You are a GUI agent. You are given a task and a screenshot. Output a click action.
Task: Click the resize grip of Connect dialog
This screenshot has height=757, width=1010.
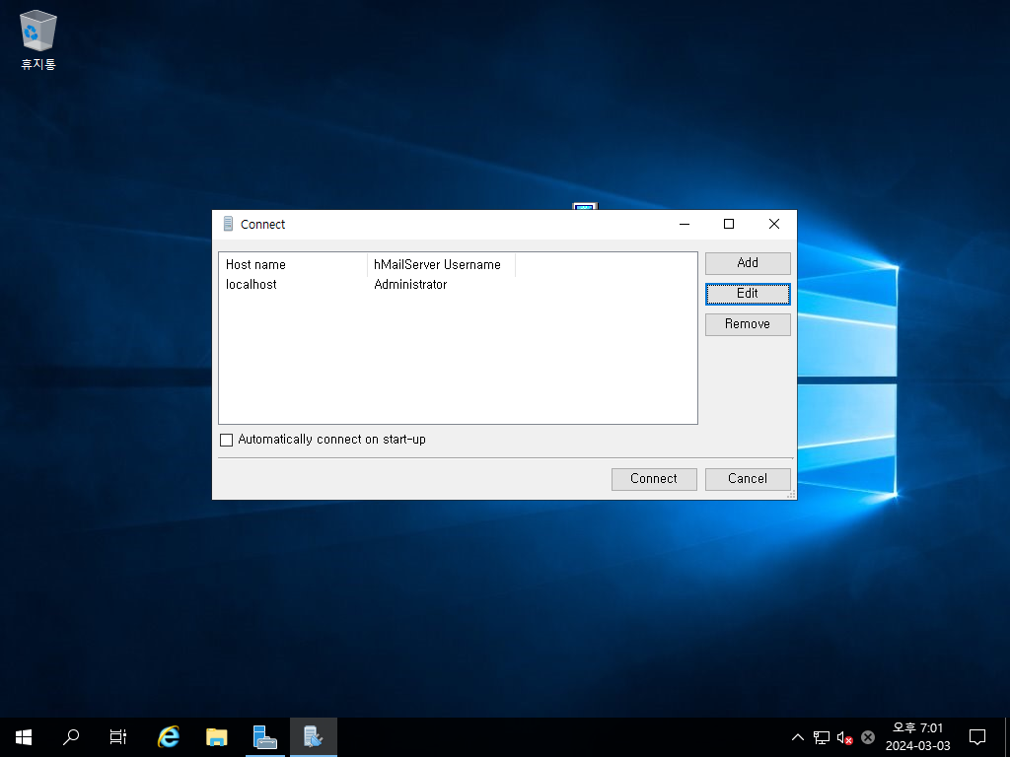(x=792, y=495)
